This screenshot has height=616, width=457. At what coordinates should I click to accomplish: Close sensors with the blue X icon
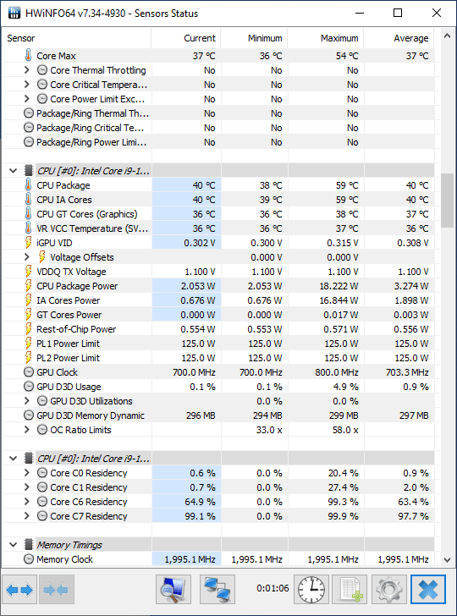pyautogui.click(x=428, y=590)
